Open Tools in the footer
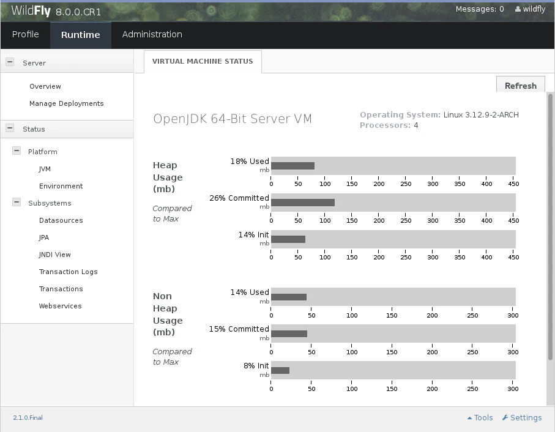Viewport: 555px width, 432px height. coord(480,417)
